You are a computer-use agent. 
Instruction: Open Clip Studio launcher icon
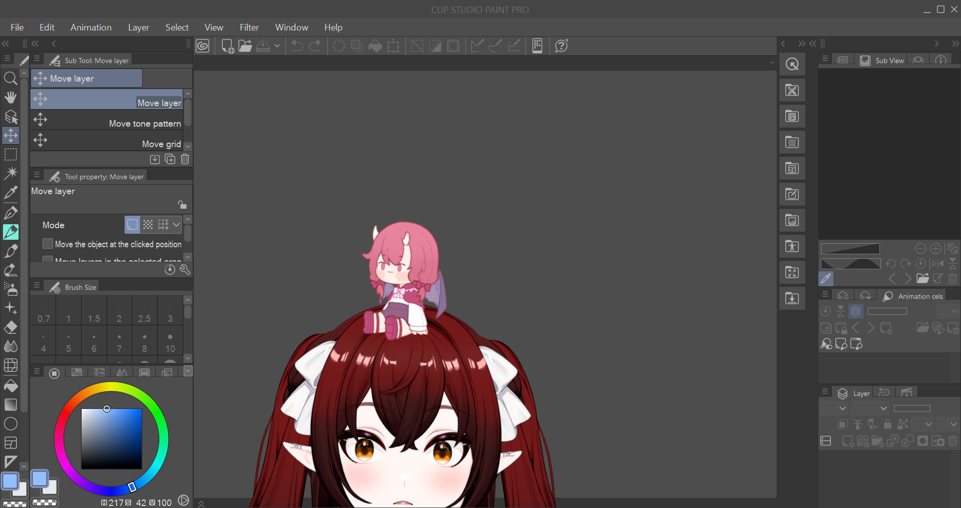coord(203,46)
